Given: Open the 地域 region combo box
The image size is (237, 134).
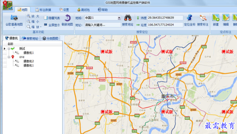Looking at the screenshot, I should coord(103,18).
